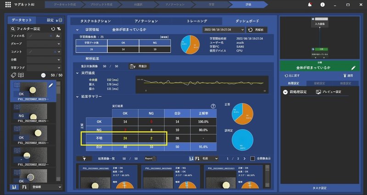Open the プレビュー設定 monitor icon
The height and width of the screenshot is (195, 367).
(x=318, y=92)
